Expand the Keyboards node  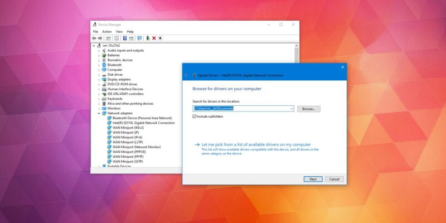coord(99,99)
